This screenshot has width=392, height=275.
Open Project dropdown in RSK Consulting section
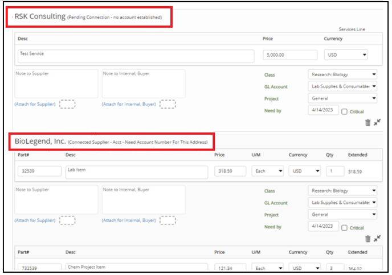click(342, 98)
